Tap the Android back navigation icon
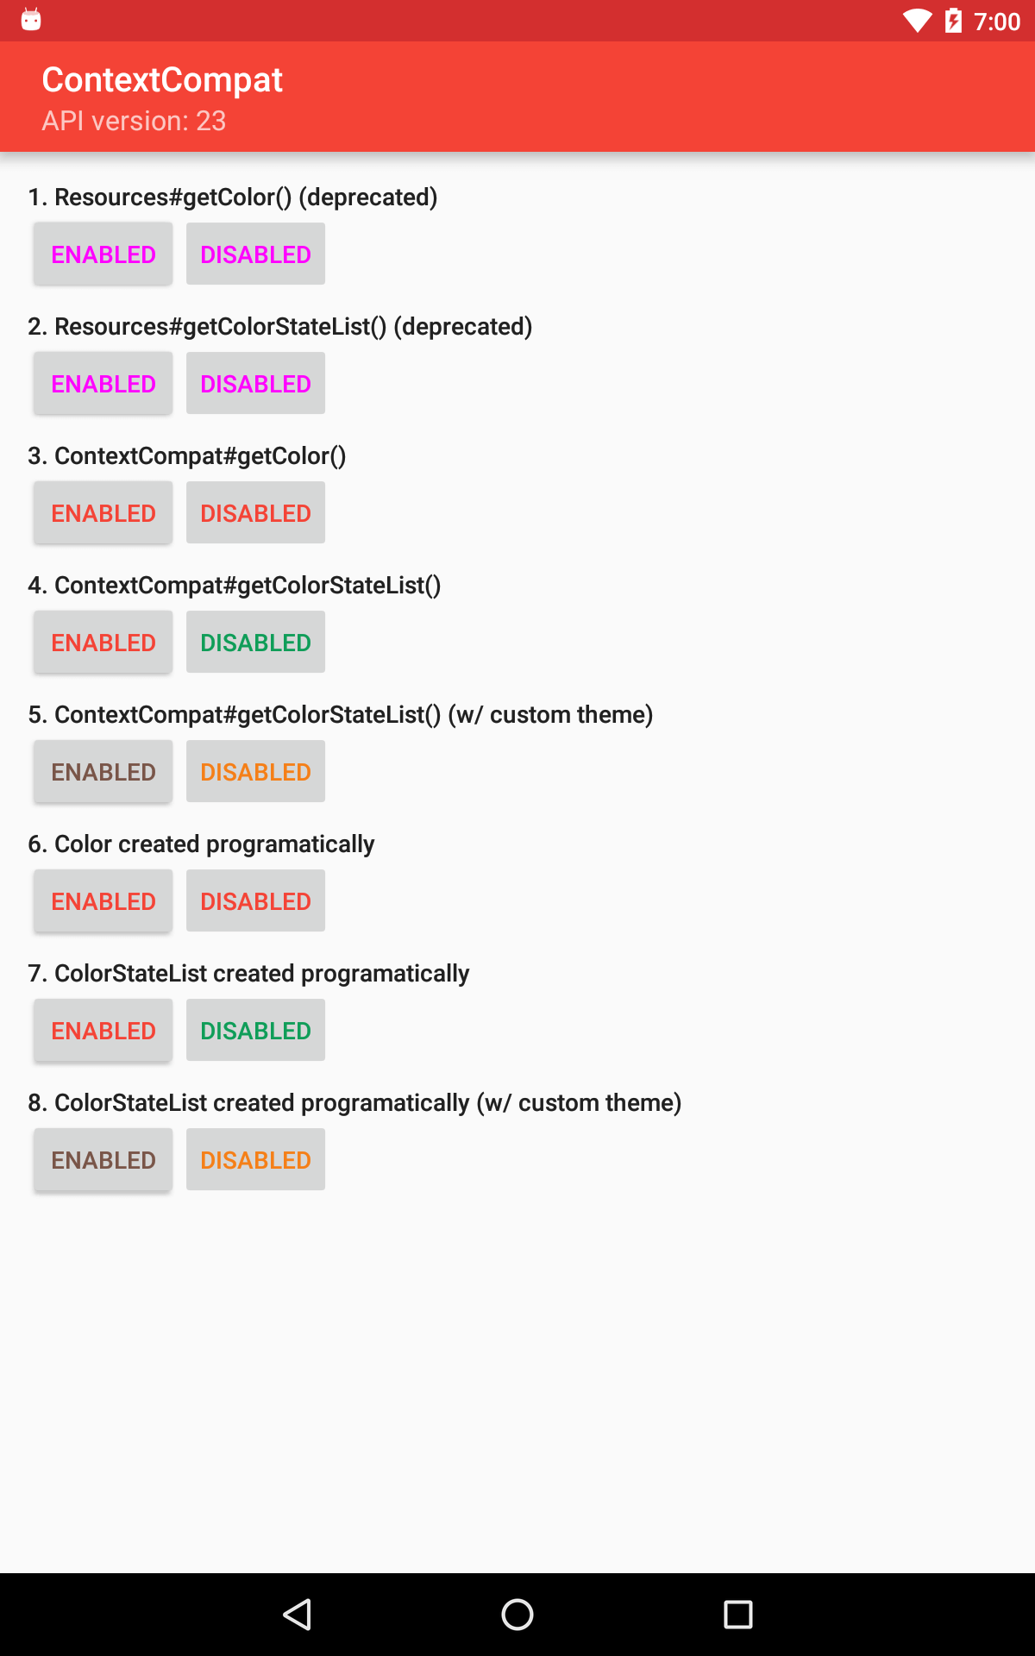 tap(297, 1615)
